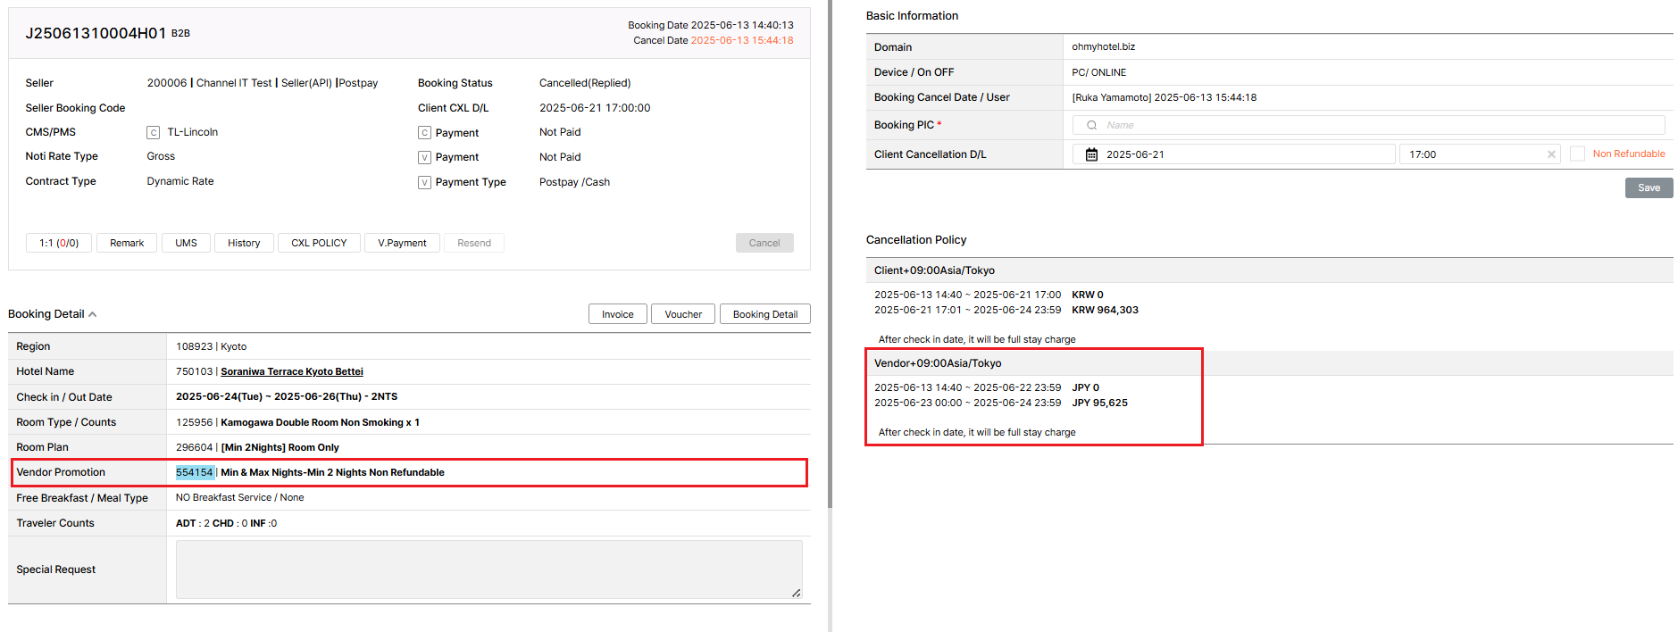Click the orange cancel date 2025-06-13 15:44:18
The width and height of the screenshot is (1678, 632).
click(x=742, y=40)
